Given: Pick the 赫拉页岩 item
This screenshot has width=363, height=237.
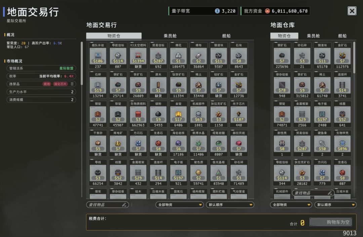Looking at the screenshot, I should click(x=239, y=143).
